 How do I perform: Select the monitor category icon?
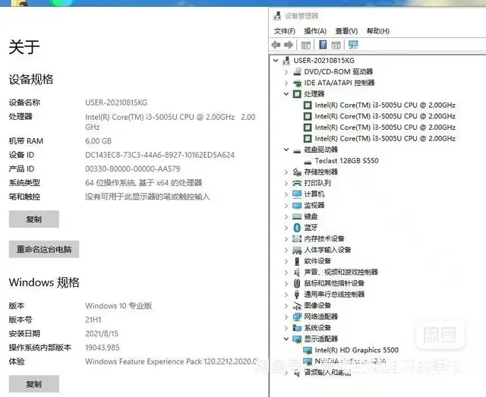coord(297,206)
